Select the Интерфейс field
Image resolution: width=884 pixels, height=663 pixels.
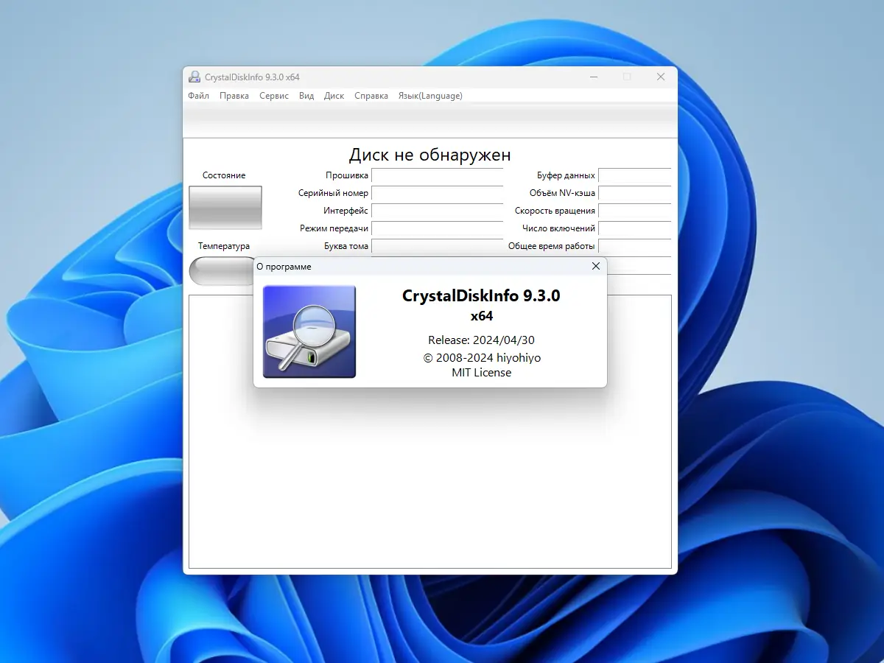tap(438, 211)
